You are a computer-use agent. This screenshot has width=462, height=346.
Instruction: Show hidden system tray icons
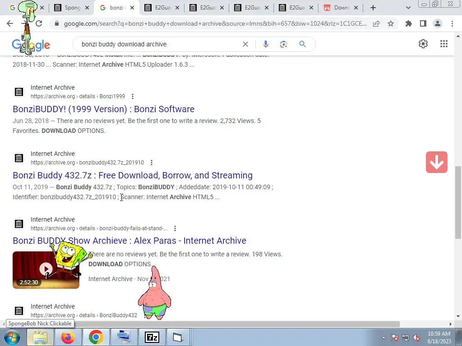(383, 337)
